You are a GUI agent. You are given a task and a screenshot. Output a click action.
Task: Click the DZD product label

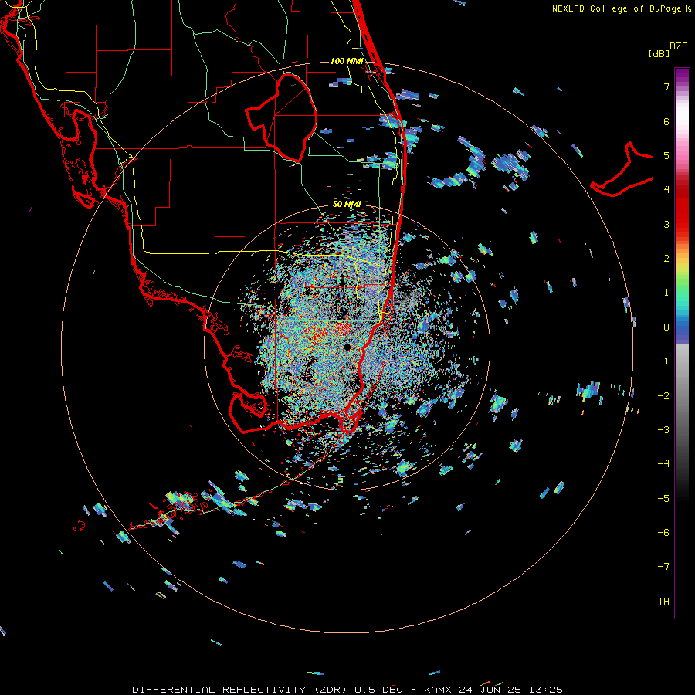pyautogui.click(x=679, y=46)
